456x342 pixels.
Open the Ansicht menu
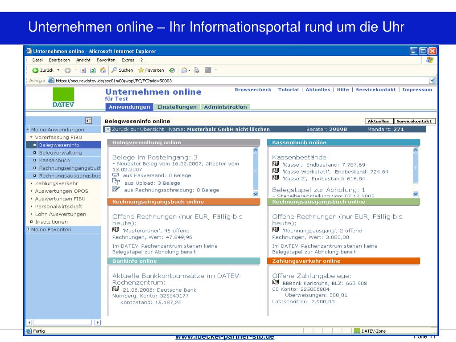pos(83,60)
